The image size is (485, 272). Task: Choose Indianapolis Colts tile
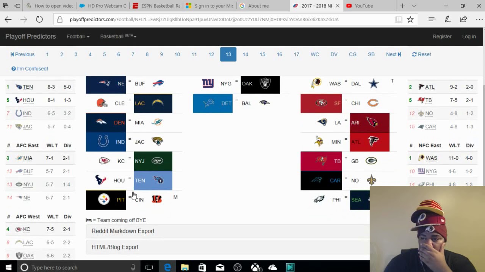(106, 142)
